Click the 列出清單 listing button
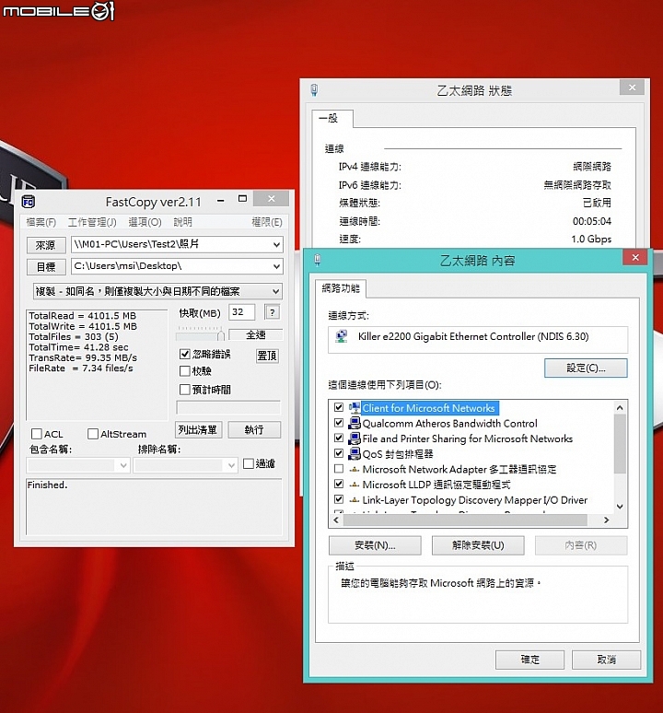663x713 pixels. tap(198, 429)
